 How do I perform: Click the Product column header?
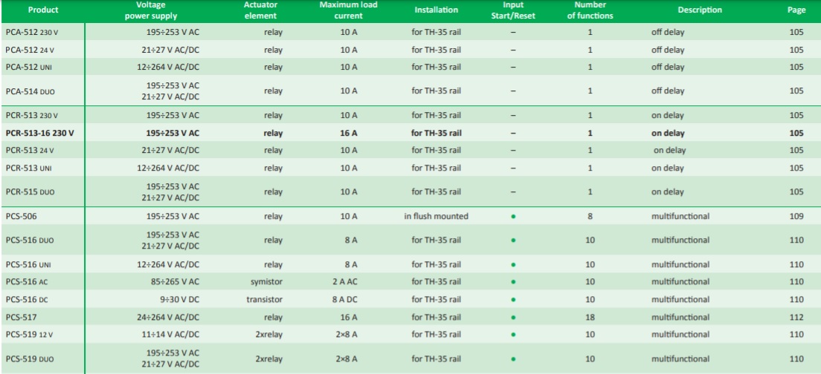pos(43,10)
